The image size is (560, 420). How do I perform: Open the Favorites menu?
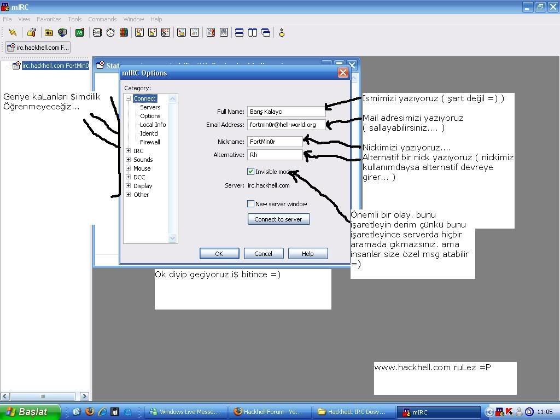tap(49, 19)
